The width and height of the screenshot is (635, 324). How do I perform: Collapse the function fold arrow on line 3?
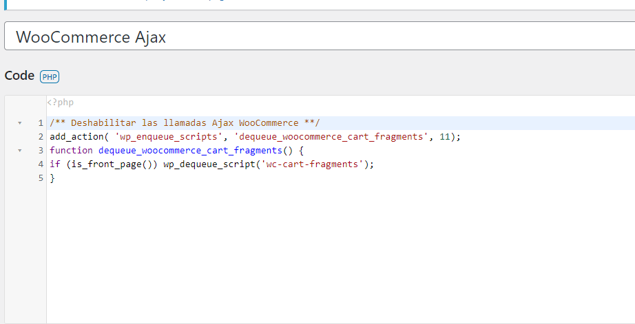click(20, 151)
